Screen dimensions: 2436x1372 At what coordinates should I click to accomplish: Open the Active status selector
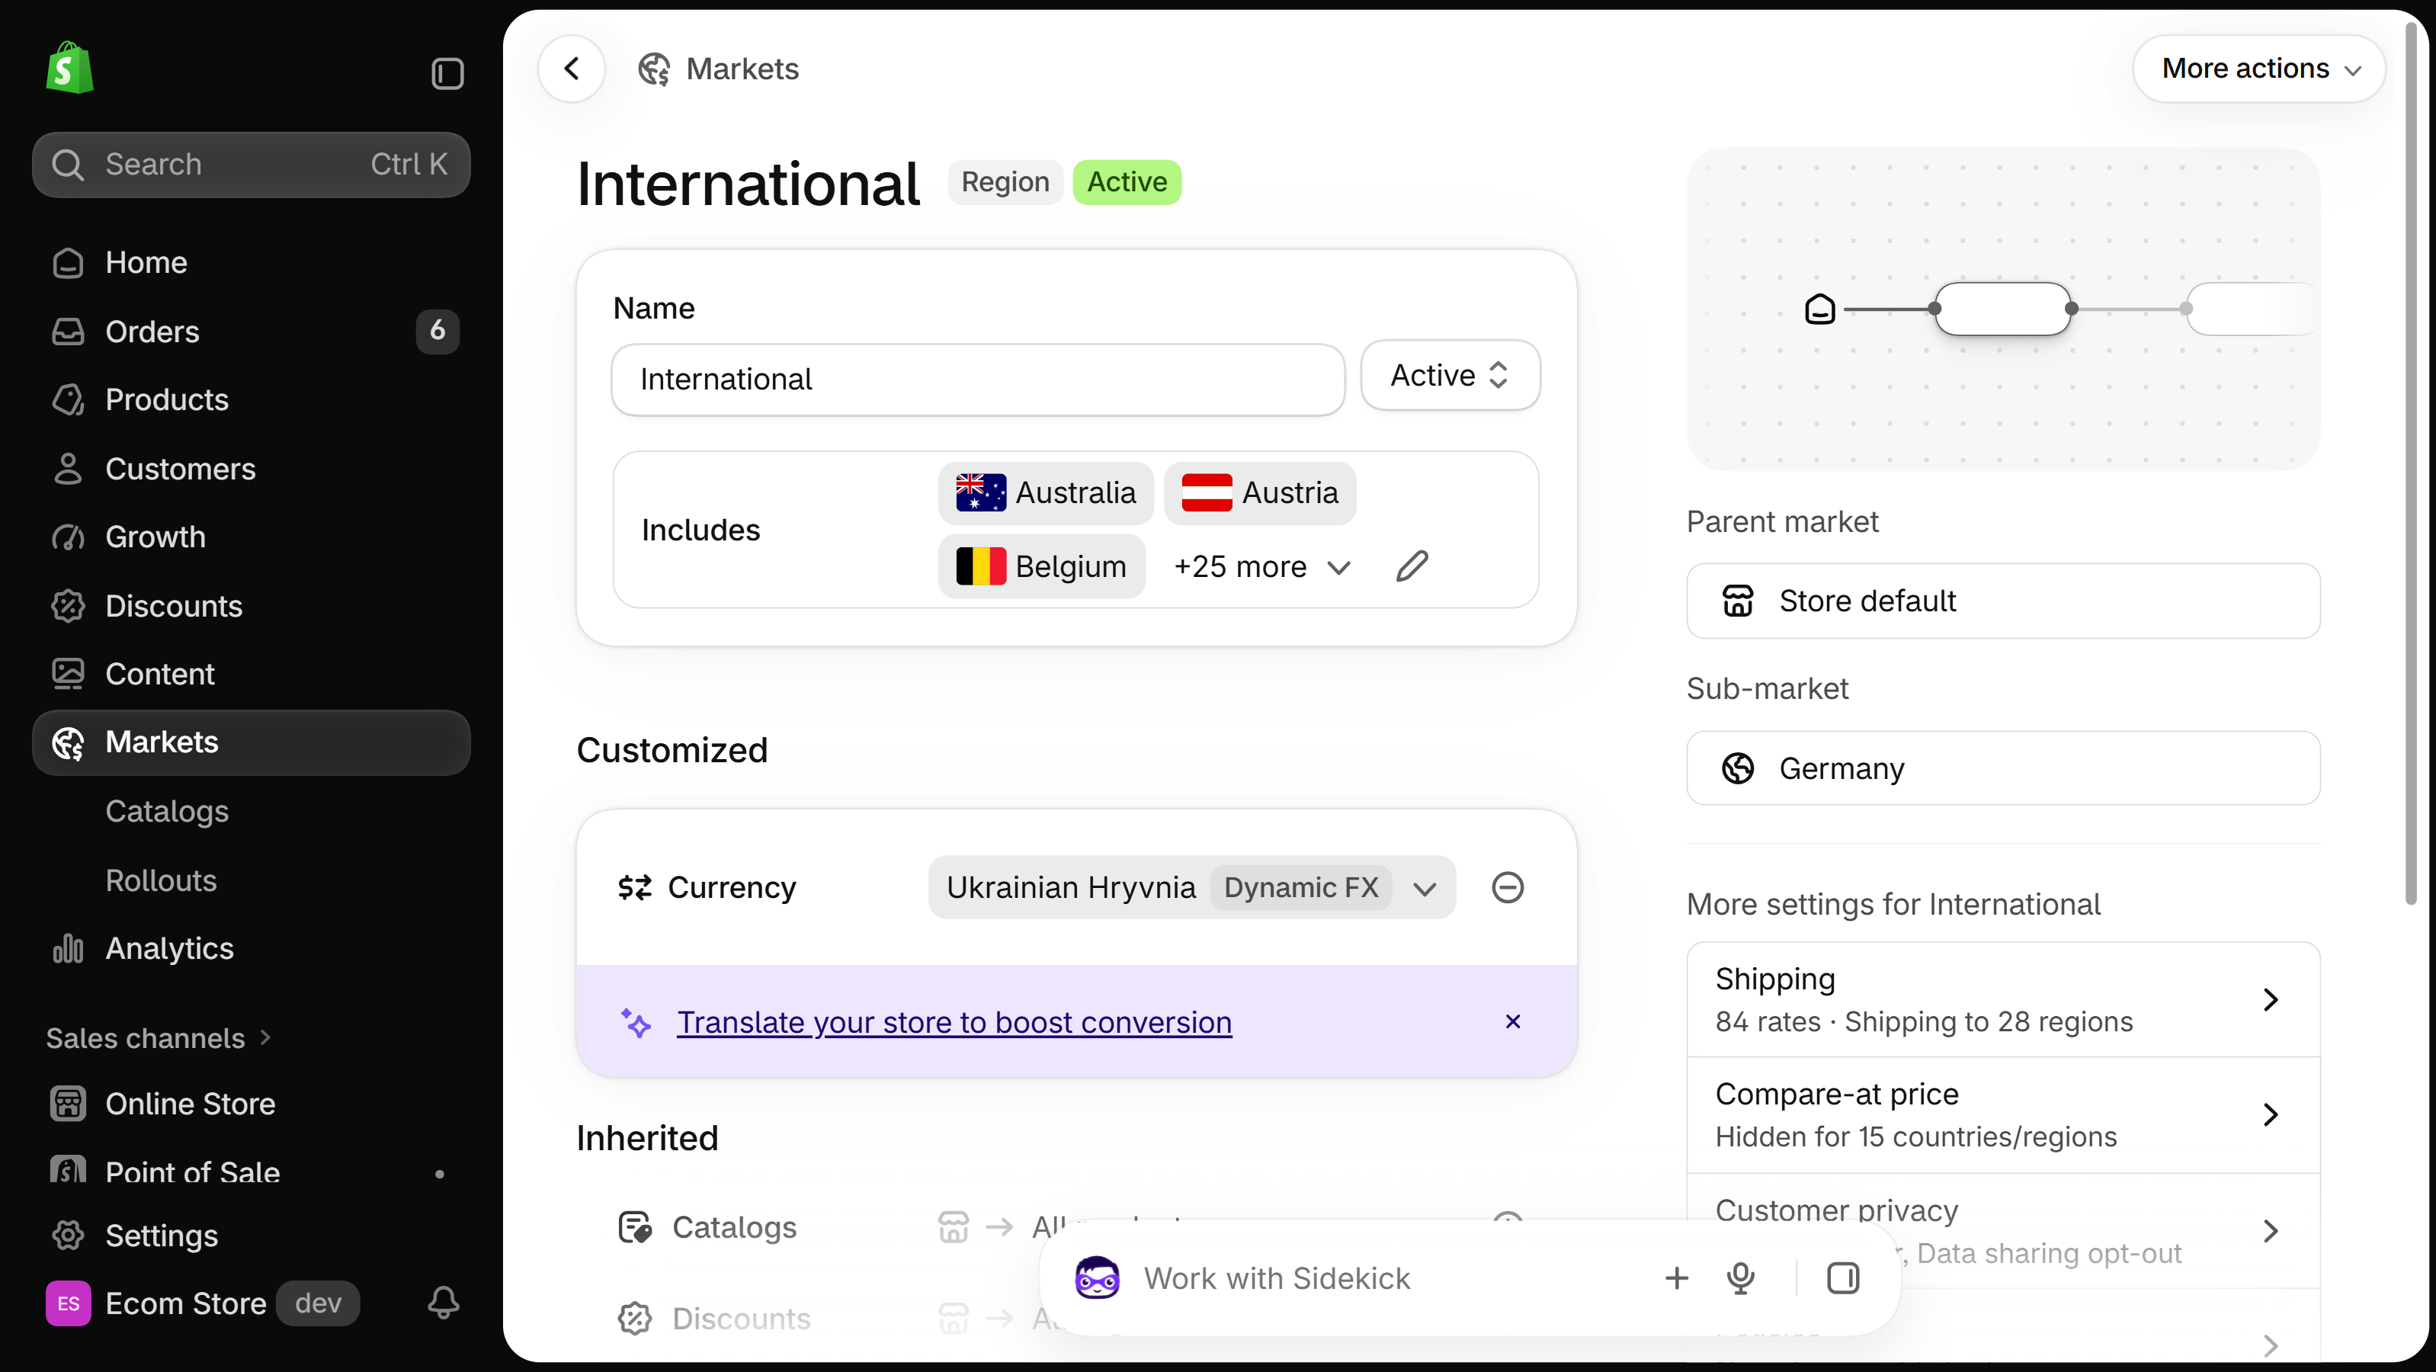point(1450,375)
